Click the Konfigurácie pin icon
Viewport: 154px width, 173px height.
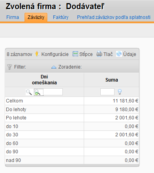pyautogui.click(x=37, y=54)
